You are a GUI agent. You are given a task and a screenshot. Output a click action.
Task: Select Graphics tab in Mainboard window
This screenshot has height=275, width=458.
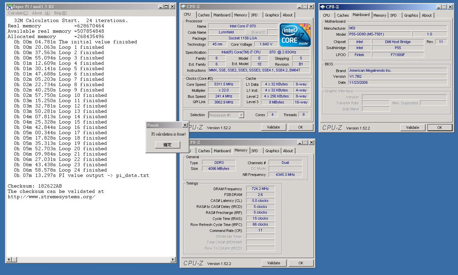(411, 15)
